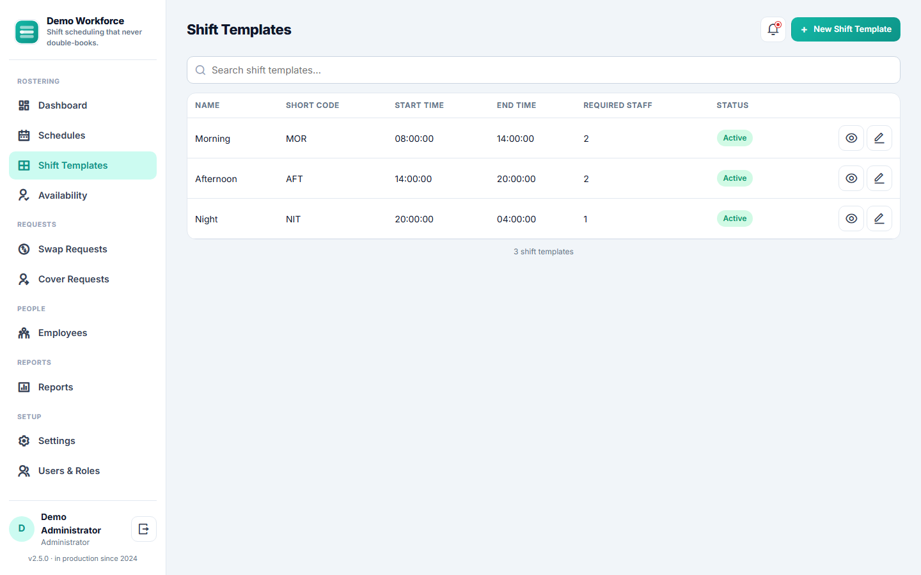Open Settings from sidebar
The width and height of the screenshot is (921, 575).
(83, 441)
